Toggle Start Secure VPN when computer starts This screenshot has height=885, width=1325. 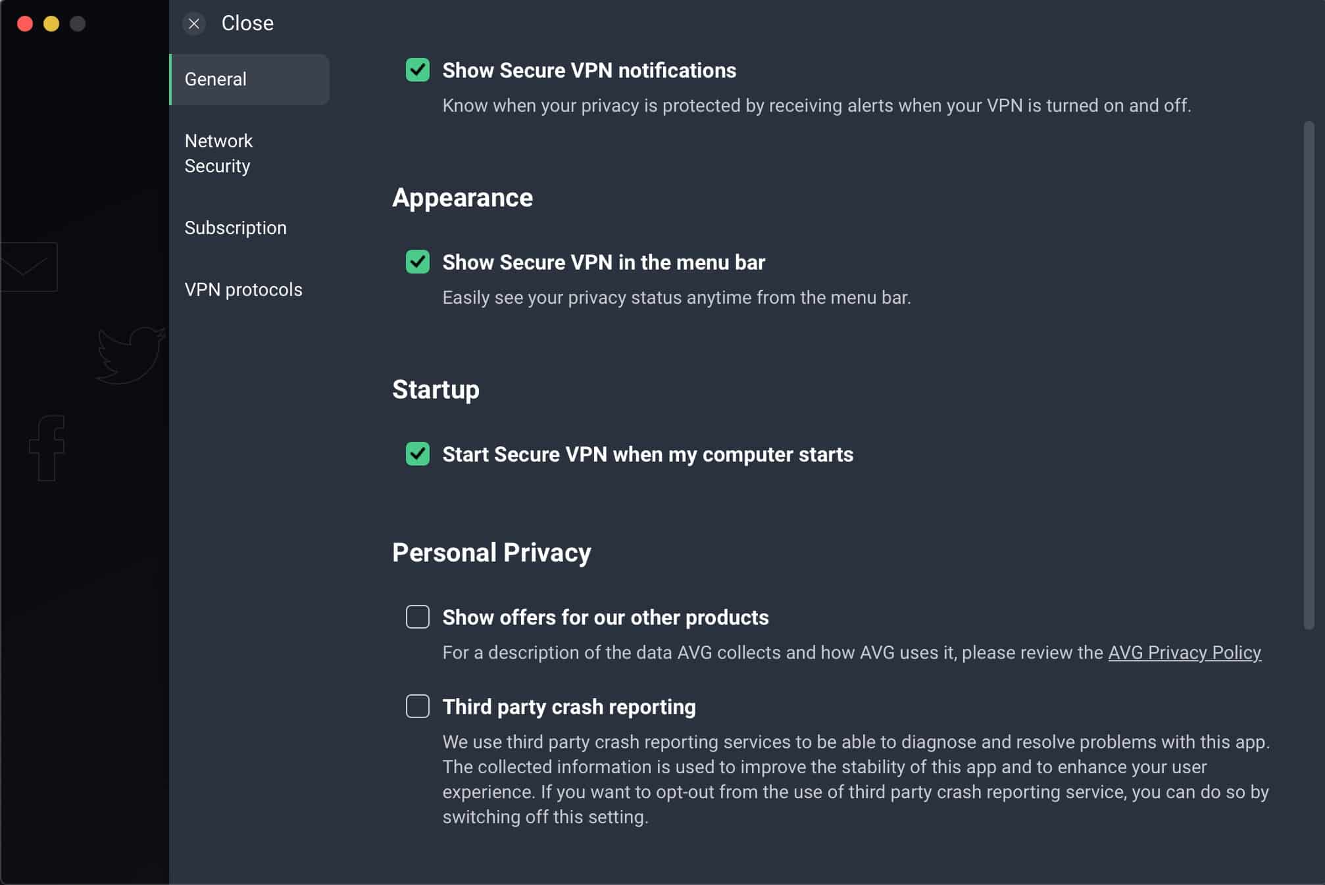[x=418, y=454]
